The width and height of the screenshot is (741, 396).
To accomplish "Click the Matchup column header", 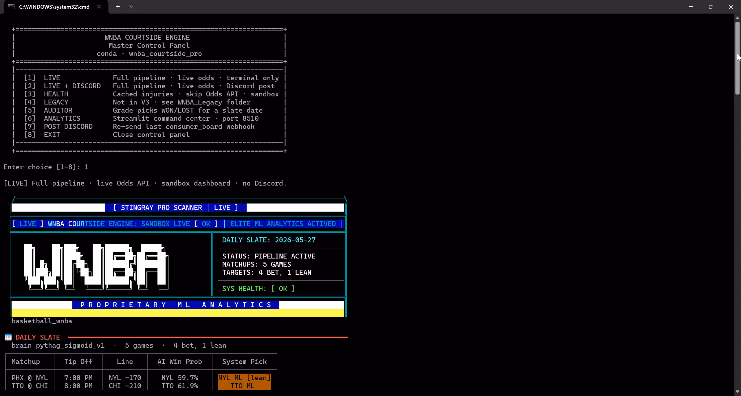I will click(26, 362).
